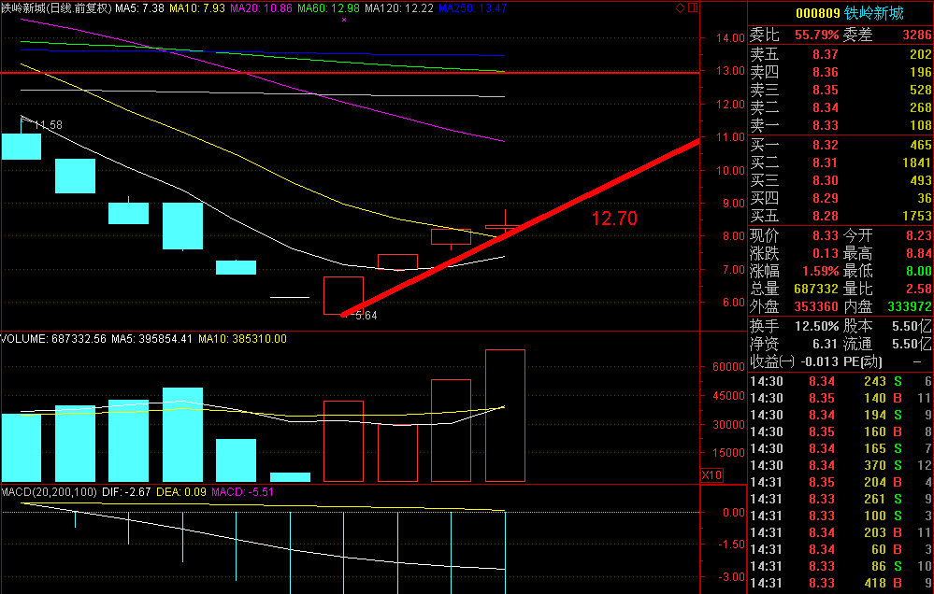The width and height of the screenshot is (934, 594).
Task: Click the 14:30 tick with volume 370
Action: click(841, 465)
